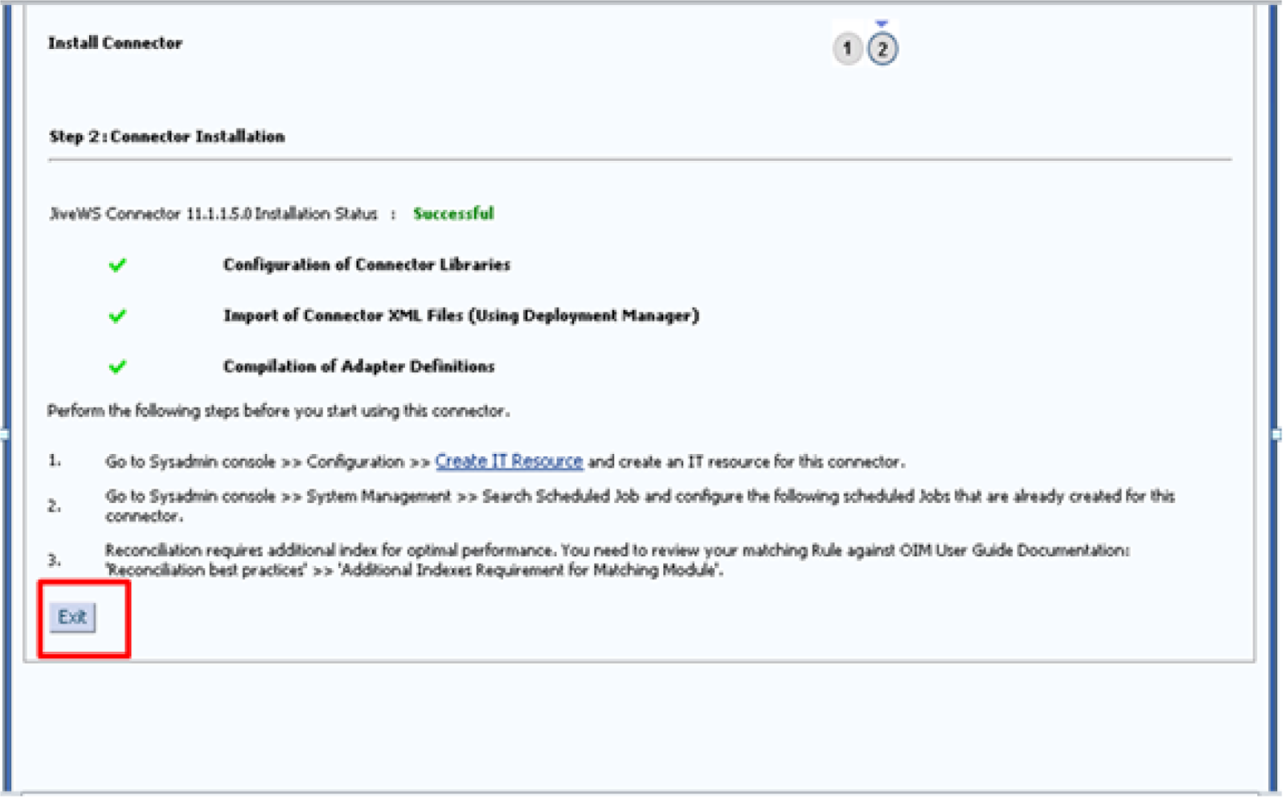Click the green checkmark beside Import of Connector XML Files
The image size is (1286, 798).
pyautogui.click(x=117, y=316)
